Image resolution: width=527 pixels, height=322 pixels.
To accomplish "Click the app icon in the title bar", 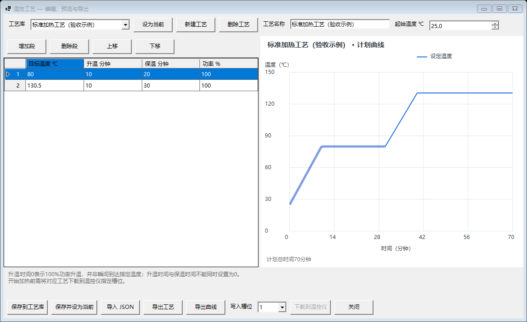I will point(8,8).
